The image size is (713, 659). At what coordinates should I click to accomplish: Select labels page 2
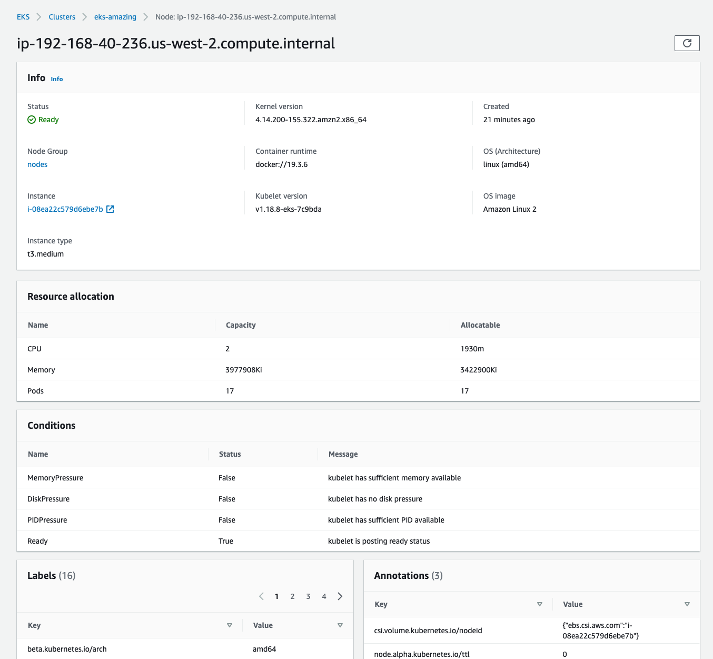pos(293,596)
